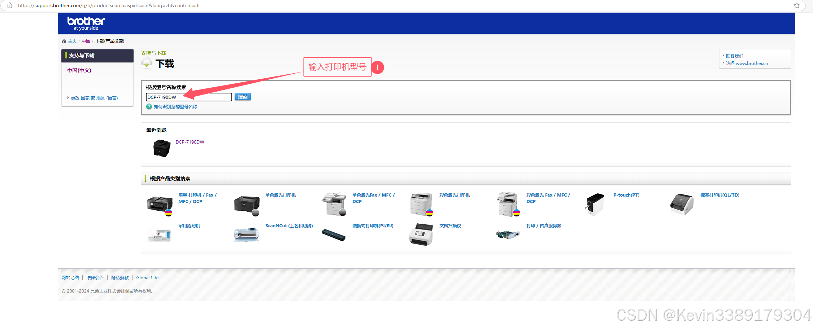Click the lock site info icon in address bar

point(10,5)
